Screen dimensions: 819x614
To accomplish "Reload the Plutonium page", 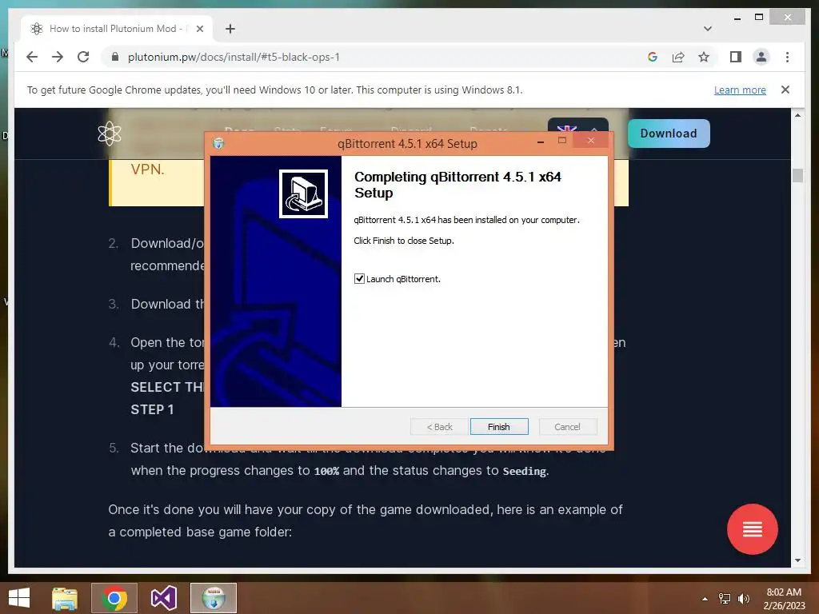I will 83,57.
